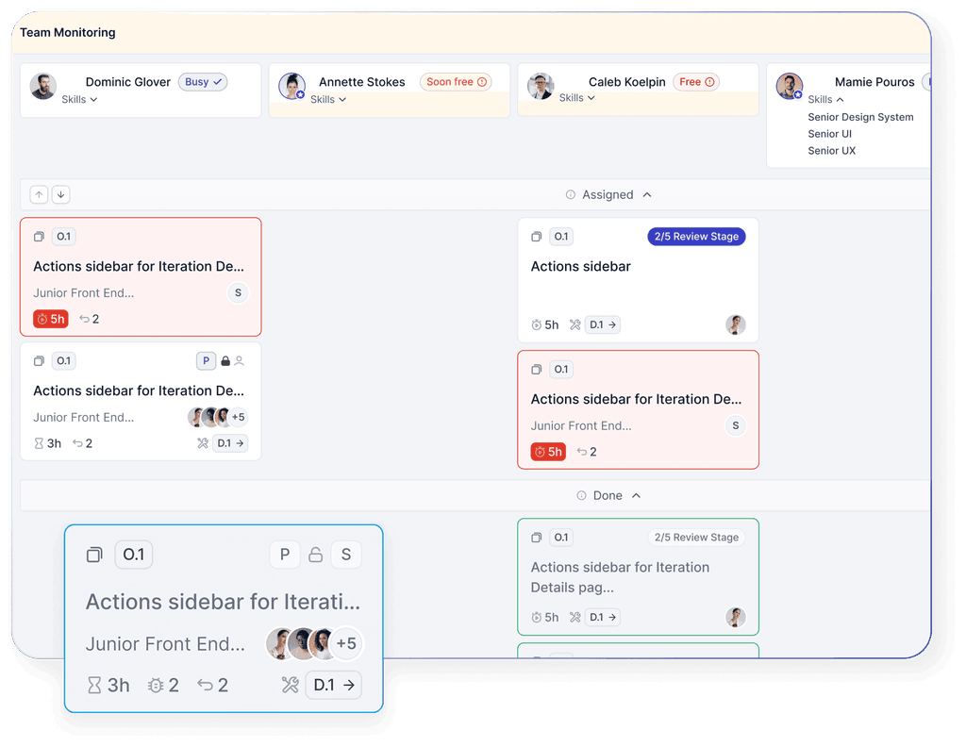
Task: Click the add-member plus icon on Annette Stokes's avatar
Action: pyautogui.click(x=303, y=94)
